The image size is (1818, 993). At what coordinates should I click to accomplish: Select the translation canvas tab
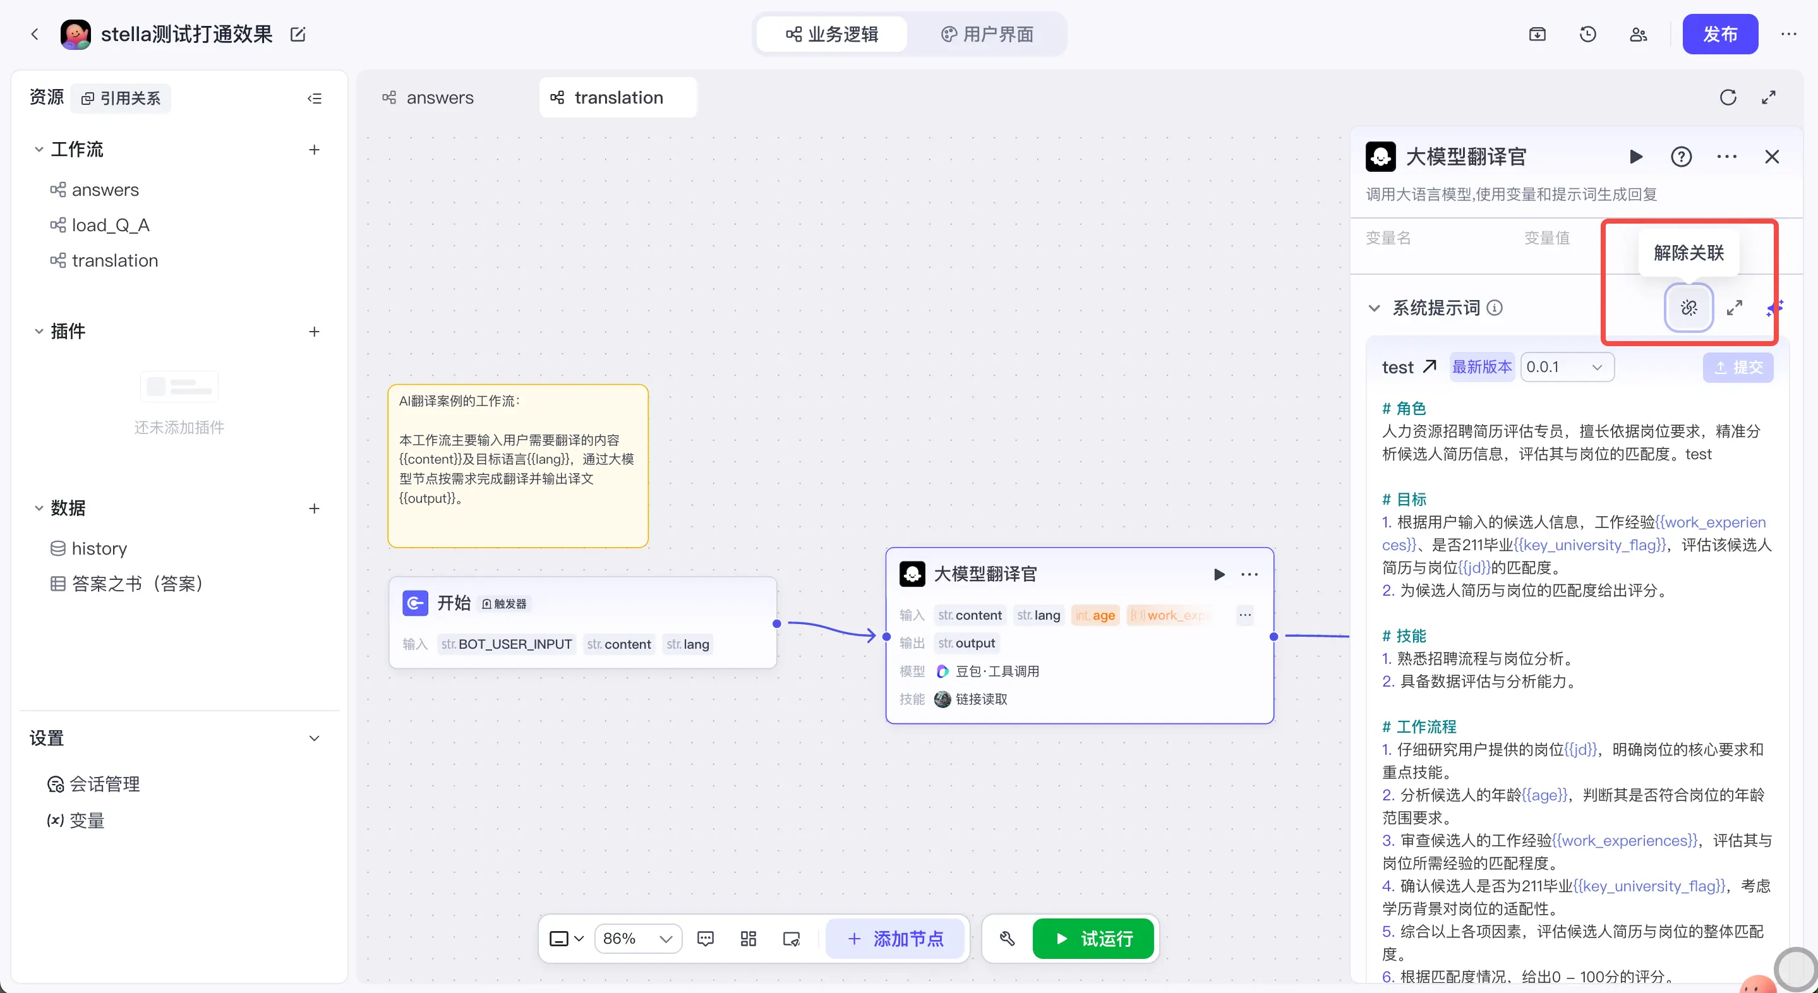[x=618, y=97]
